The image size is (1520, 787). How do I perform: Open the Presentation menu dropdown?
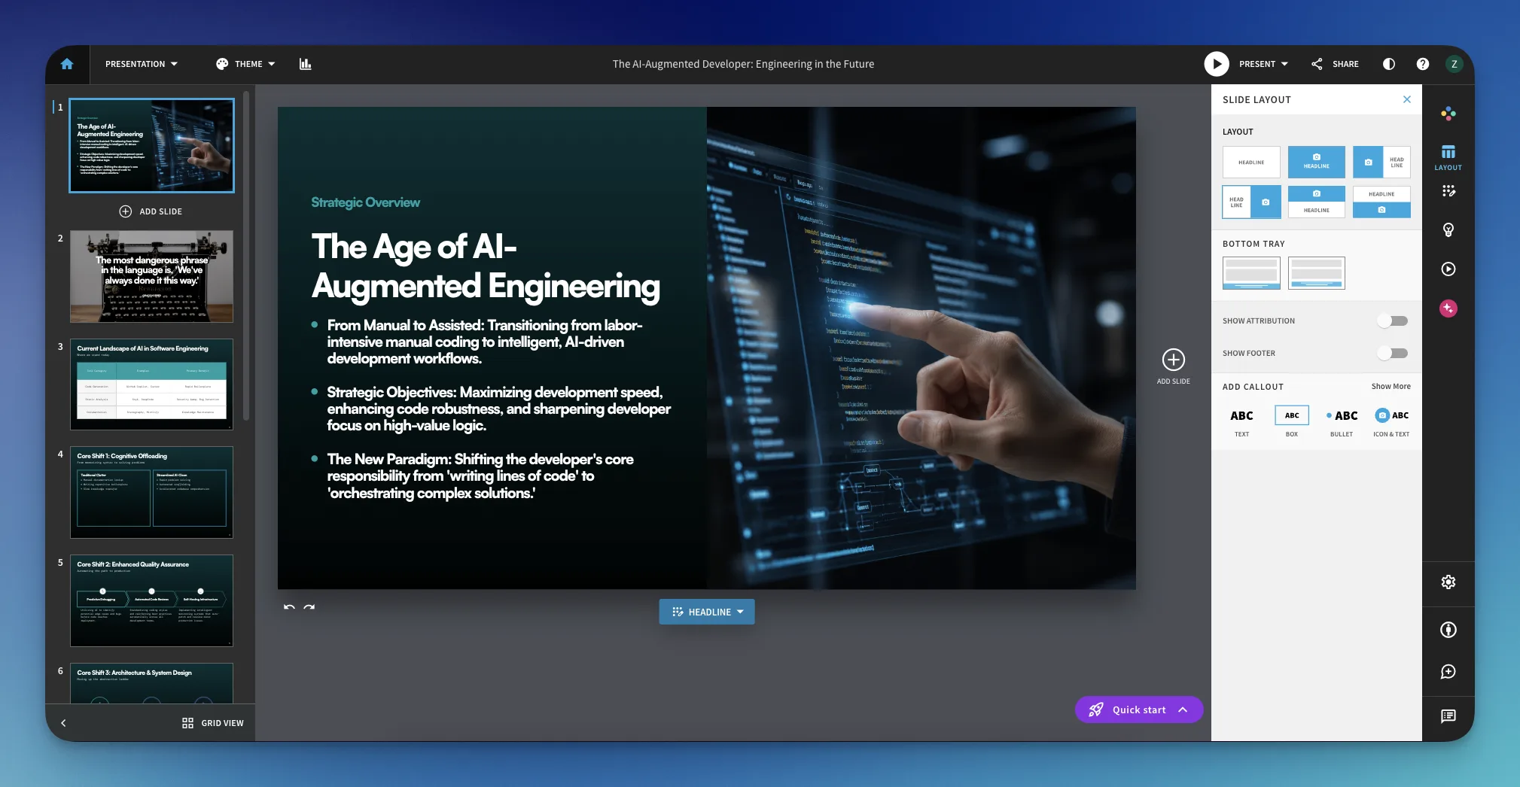142,64
